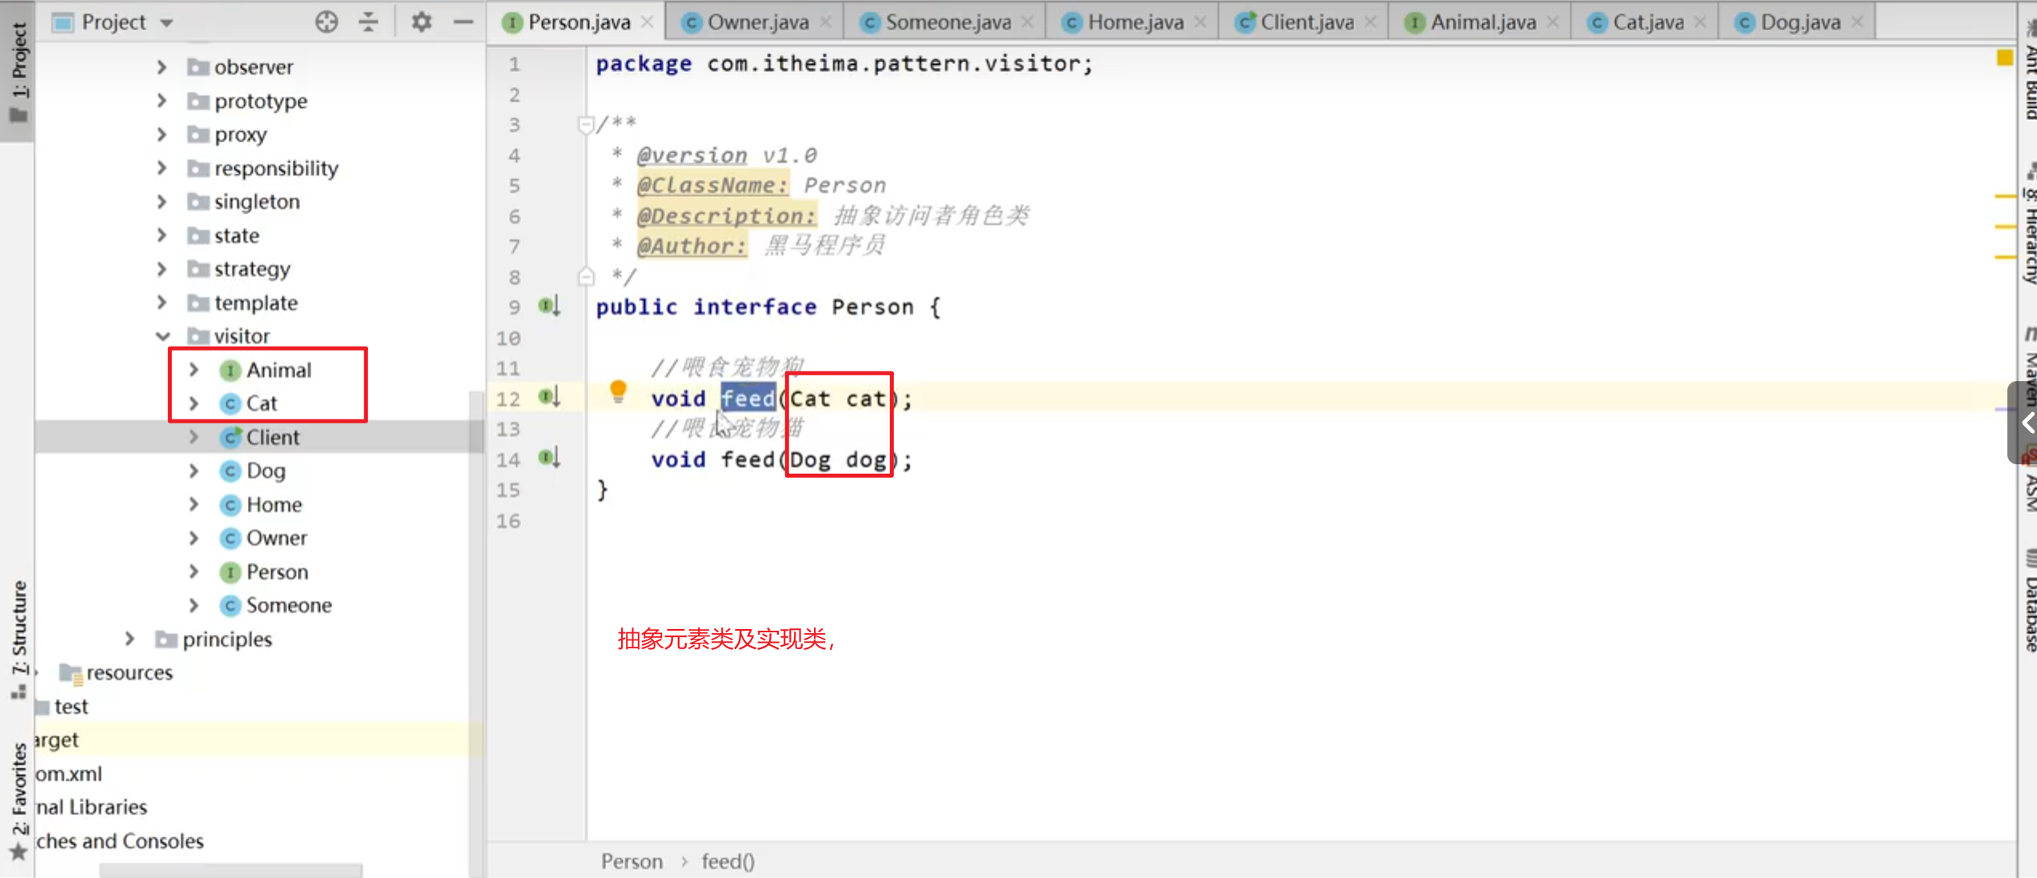Click the Home class icon in tree
This screenshot has height=878, width=2037.
(x=231, y=504)
